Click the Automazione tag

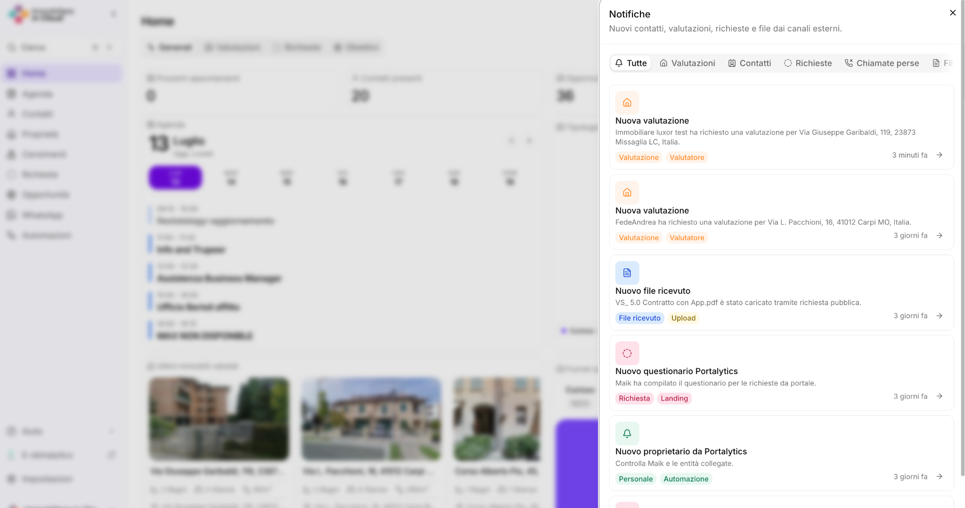pyautogui.click(x=686, y=479)
